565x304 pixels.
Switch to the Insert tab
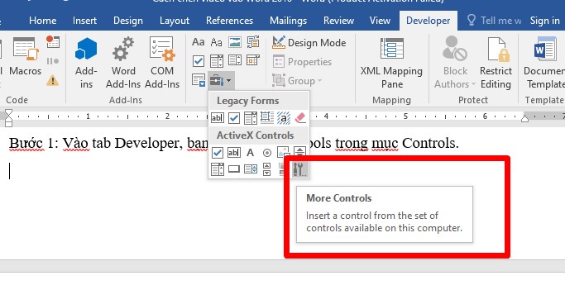point(84,21)
